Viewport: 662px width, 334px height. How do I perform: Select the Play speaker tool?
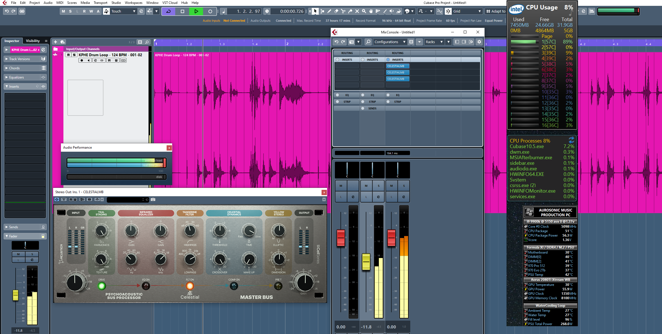[392, 11]
